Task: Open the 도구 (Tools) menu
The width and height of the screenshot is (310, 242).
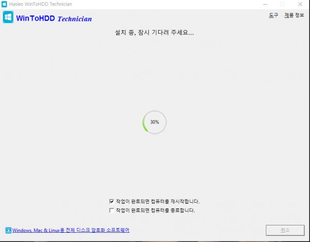Action: coord(273,15)
